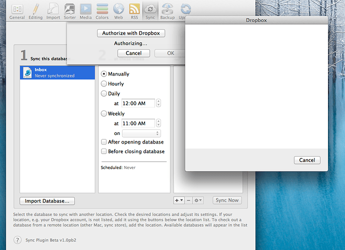
Task: Click the Inbox database icon
Action: click(x=27, y=72)
